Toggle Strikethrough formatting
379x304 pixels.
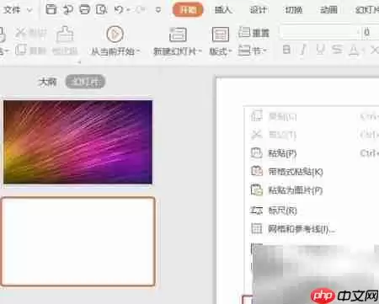pyautogui.click(x=337, y=50)
